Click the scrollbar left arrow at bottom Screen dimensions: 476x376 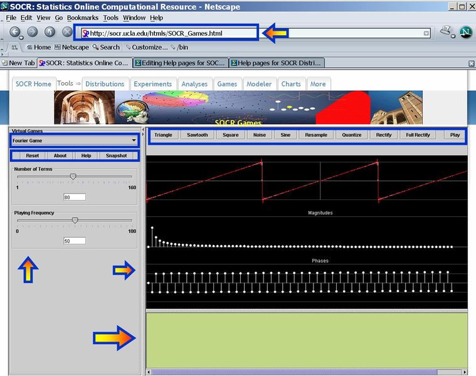[x=149, y=372]
